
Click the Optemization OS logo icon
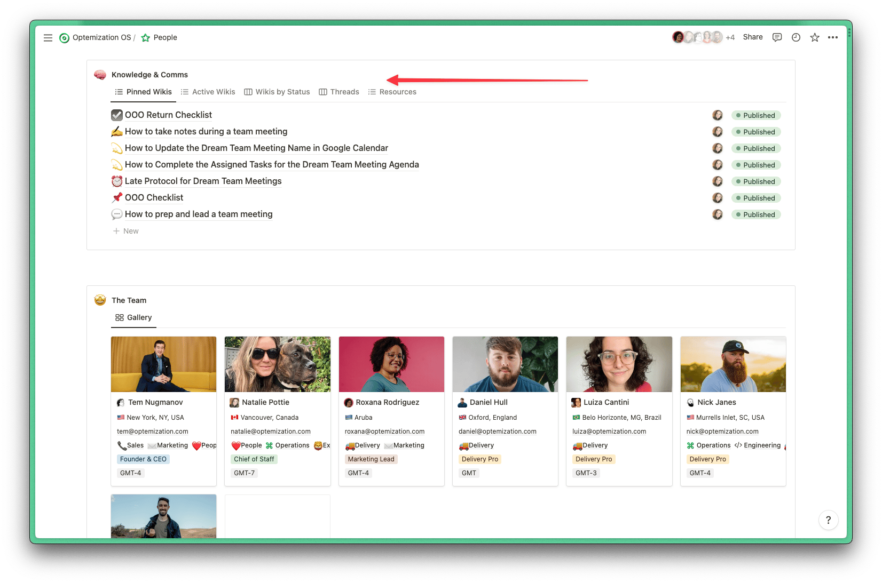65,38
